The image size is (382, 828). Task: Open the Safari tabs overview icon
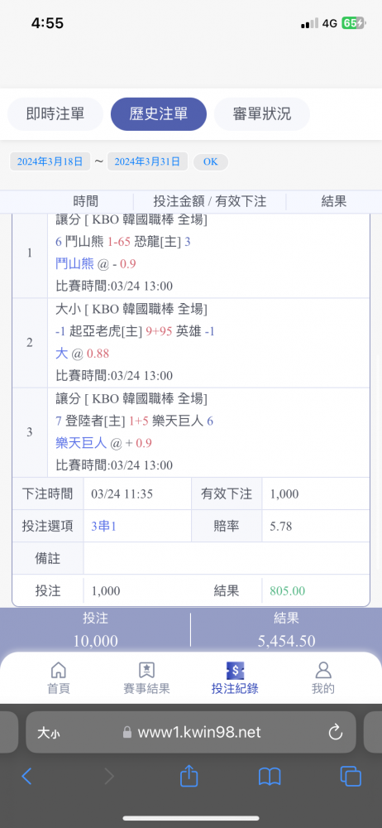[x=351, y=777]
